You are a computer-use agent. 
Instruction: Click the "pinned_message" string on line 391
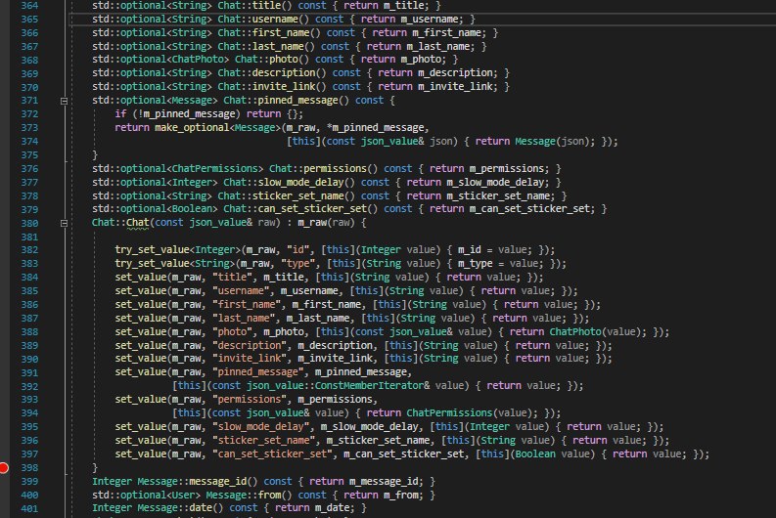[x=257, y=372]
